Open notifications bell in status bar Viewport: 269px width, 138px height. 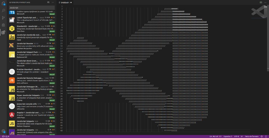tap(265, 136)
